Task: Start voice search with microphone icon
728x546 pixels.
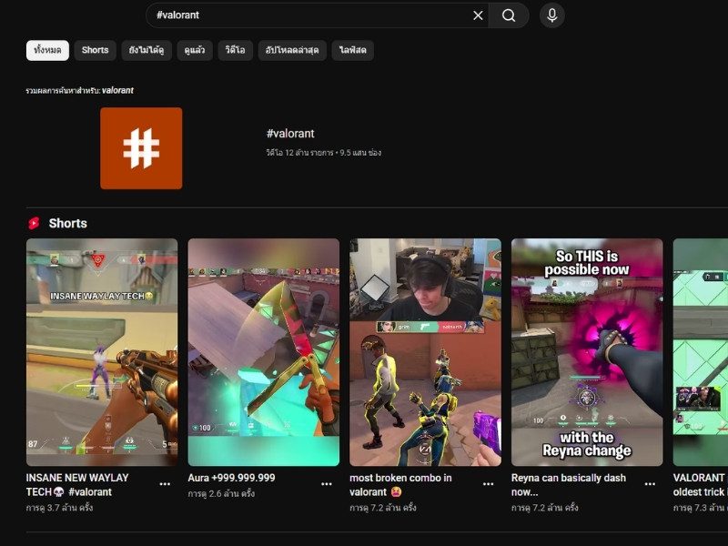Action: (552, 15)
